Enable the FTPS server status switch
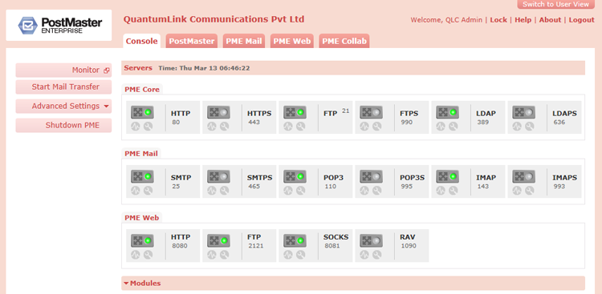 [372, 113]
